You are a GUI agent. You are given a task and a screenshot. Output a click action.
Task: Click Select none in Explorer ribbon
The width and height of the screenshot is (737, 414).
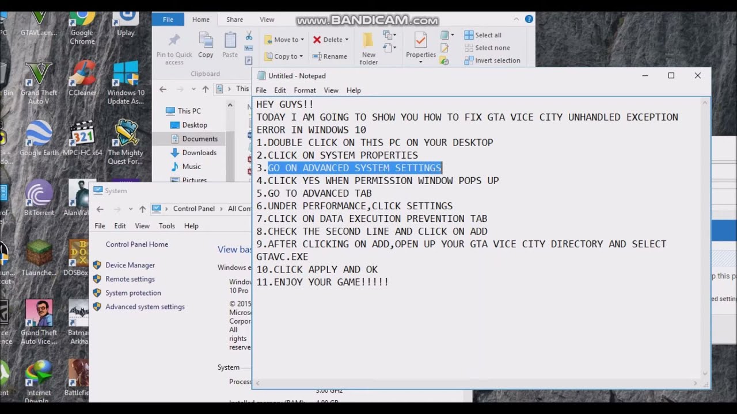(x=487, y=48)
